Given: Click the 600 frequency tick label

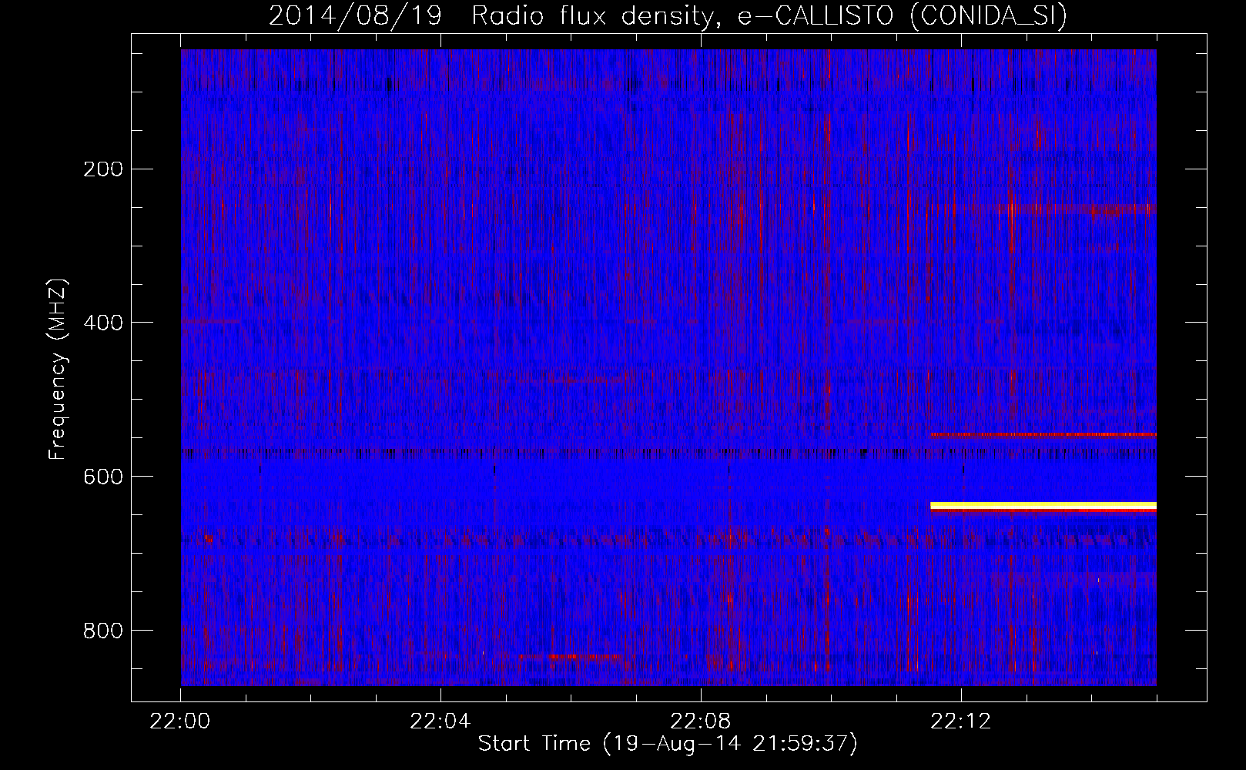Looking at the screenshot, I should pos(103,477).
